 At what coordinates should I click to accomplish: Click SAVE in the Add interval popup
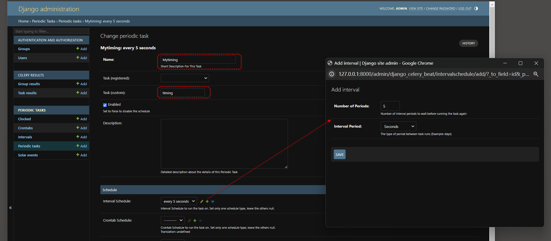[x=340, y=154]
